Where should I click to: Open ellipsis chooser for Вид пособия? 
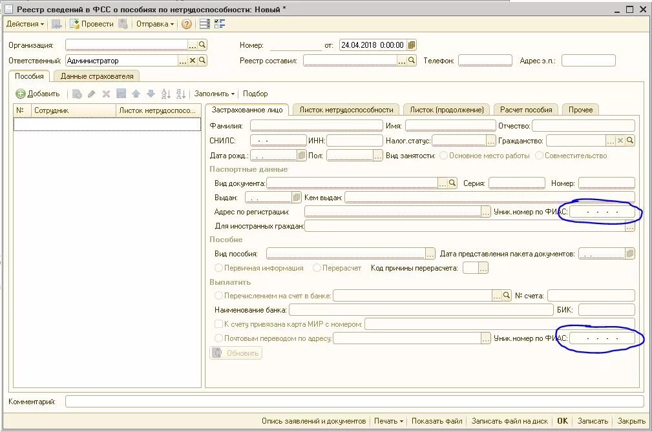(430, 254)
